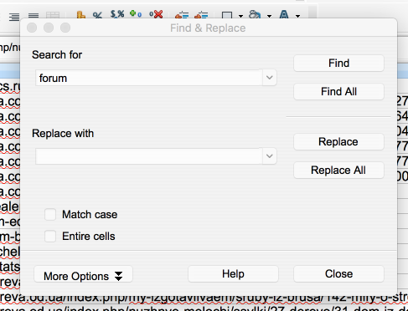
Task: Click the justified alignment icon
Action: pos(34,16)
